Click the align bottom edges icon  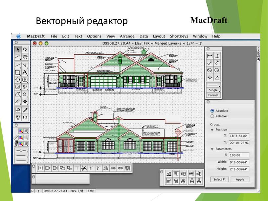point(169,174)
